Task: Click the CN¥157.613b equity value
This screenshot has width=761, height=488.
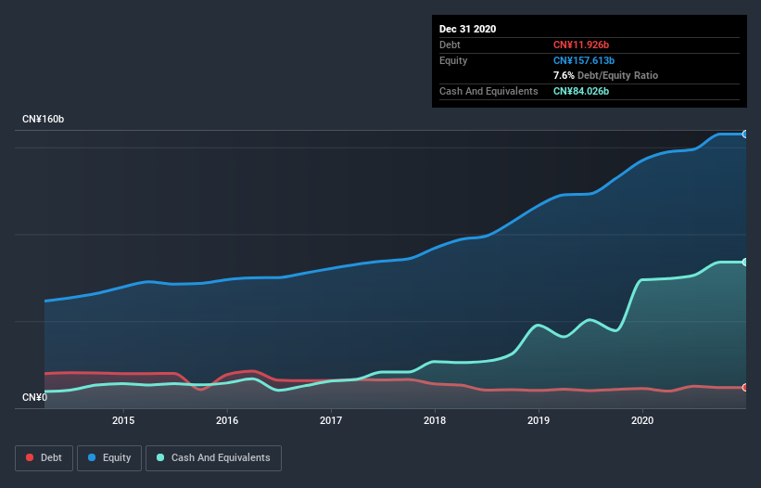Action: click(x=584, y=60)
